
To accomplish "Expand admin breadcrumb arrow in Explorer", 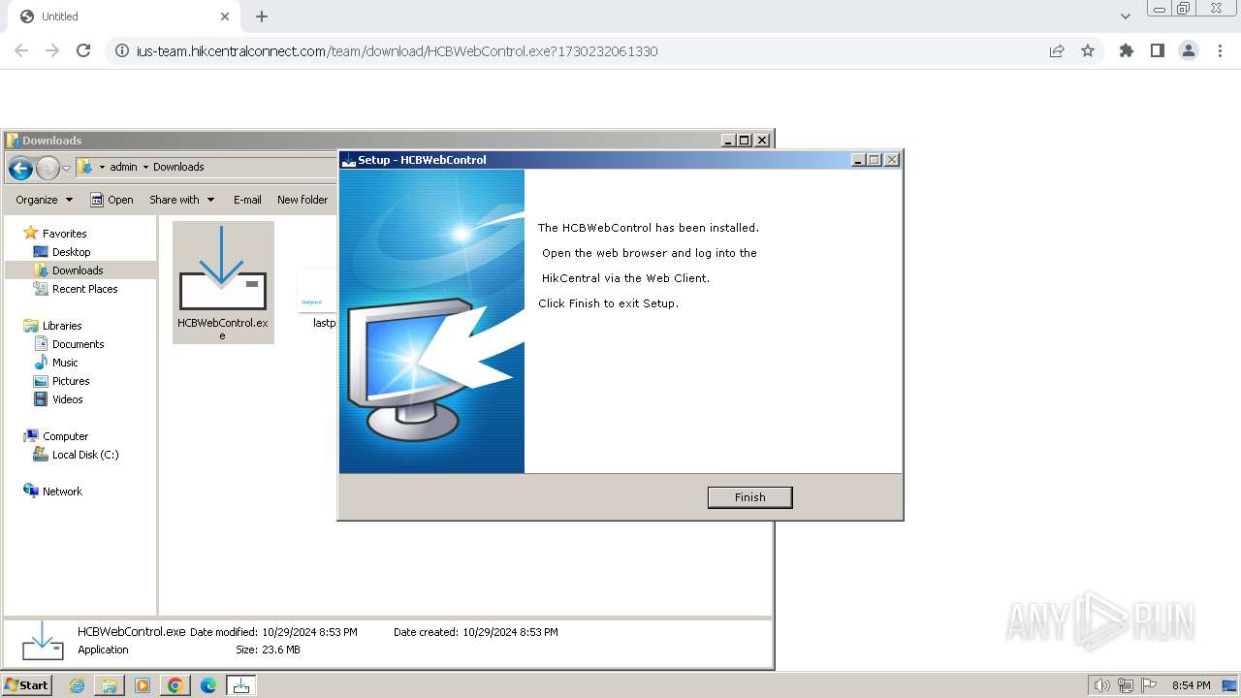I will (x=146, y=167).
